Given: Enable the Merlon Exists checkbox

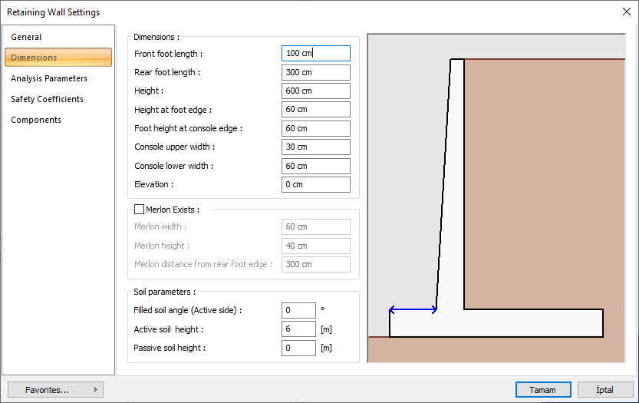Looking at the screenshot, I should [x=139, y=209].
